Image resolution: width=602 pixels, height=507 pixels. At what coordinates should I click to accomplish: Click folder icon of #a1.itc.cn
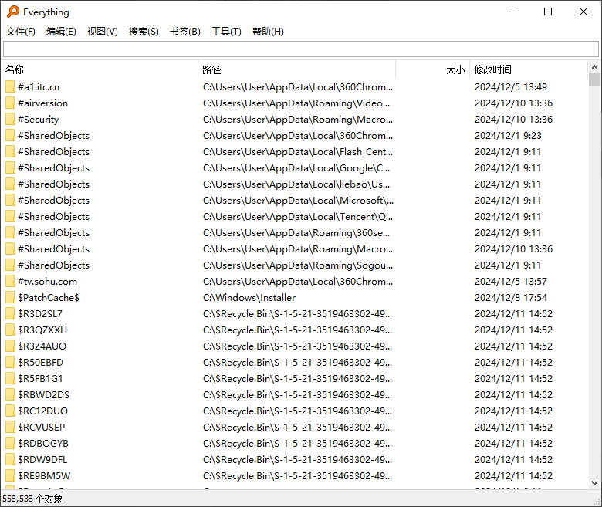point(10,87)
